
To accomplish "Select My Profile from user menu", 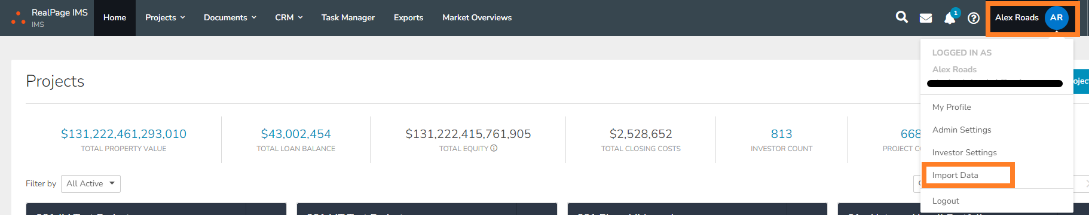I will (952, 107).
